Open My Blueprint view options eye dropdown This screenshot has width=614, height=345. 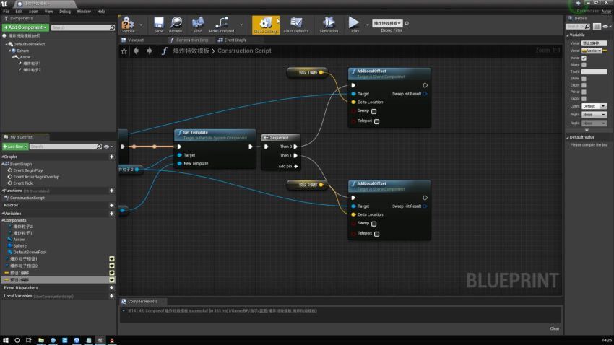108,147
